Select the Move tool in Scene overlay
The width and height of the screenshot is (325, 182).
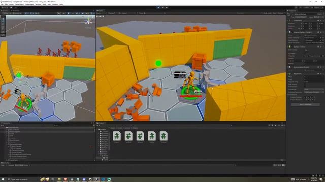(x=3, y=21)
